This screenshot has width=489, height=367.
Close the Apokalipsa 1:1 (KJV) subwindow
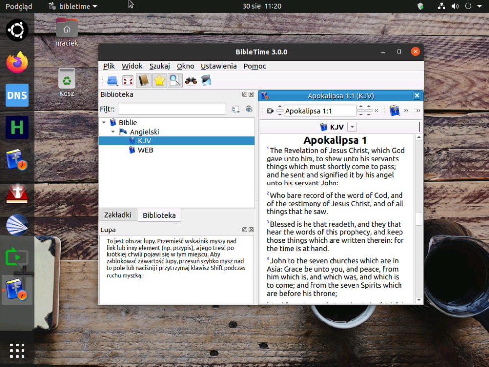[x=417, y=95]
